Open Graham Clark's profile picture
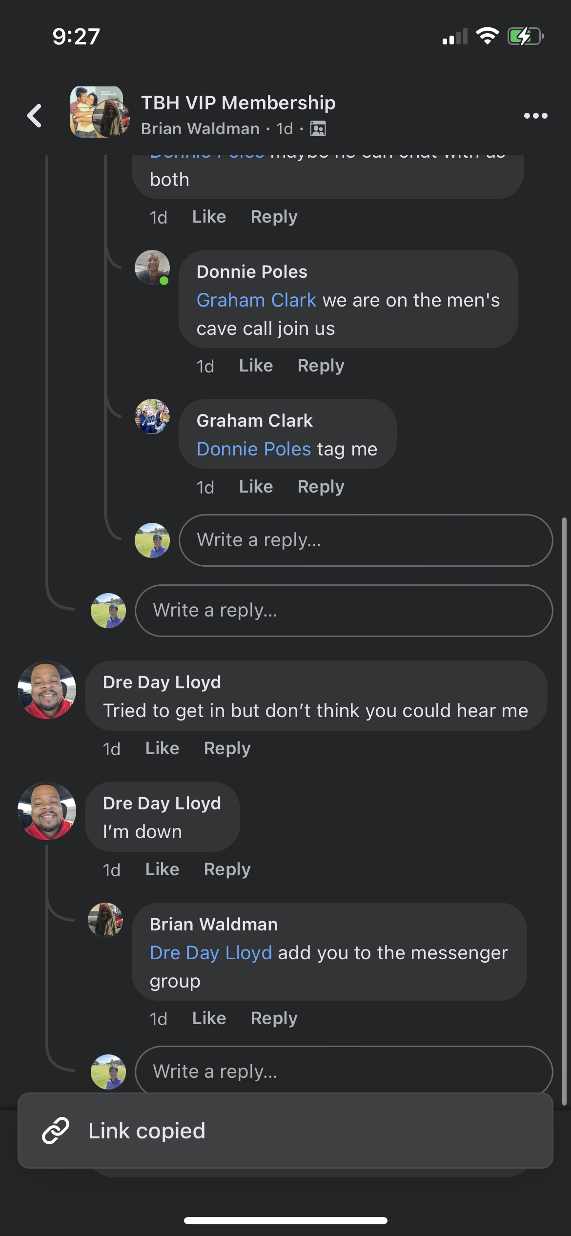The width and height of the screenshot is (571, 1236). 152,416
